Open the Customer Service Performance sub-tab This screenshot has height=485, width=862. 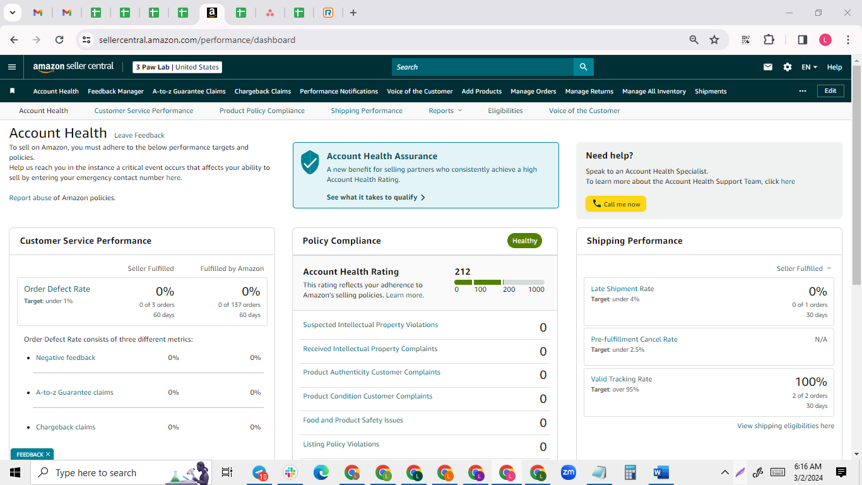pos(144,111)
